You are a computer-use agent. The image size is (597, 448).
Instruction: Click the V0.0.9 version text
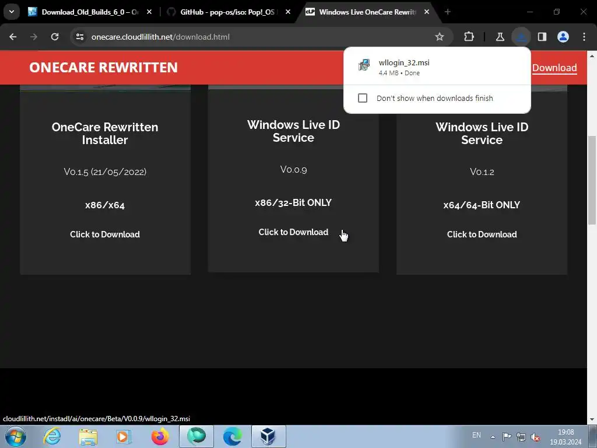tap(293, 169)
